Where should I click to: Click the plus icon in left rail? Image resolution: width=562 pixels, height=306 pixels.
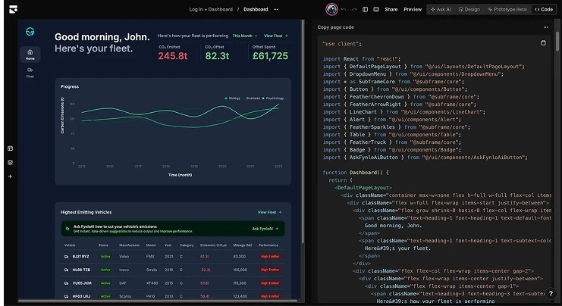pos(10,176)
